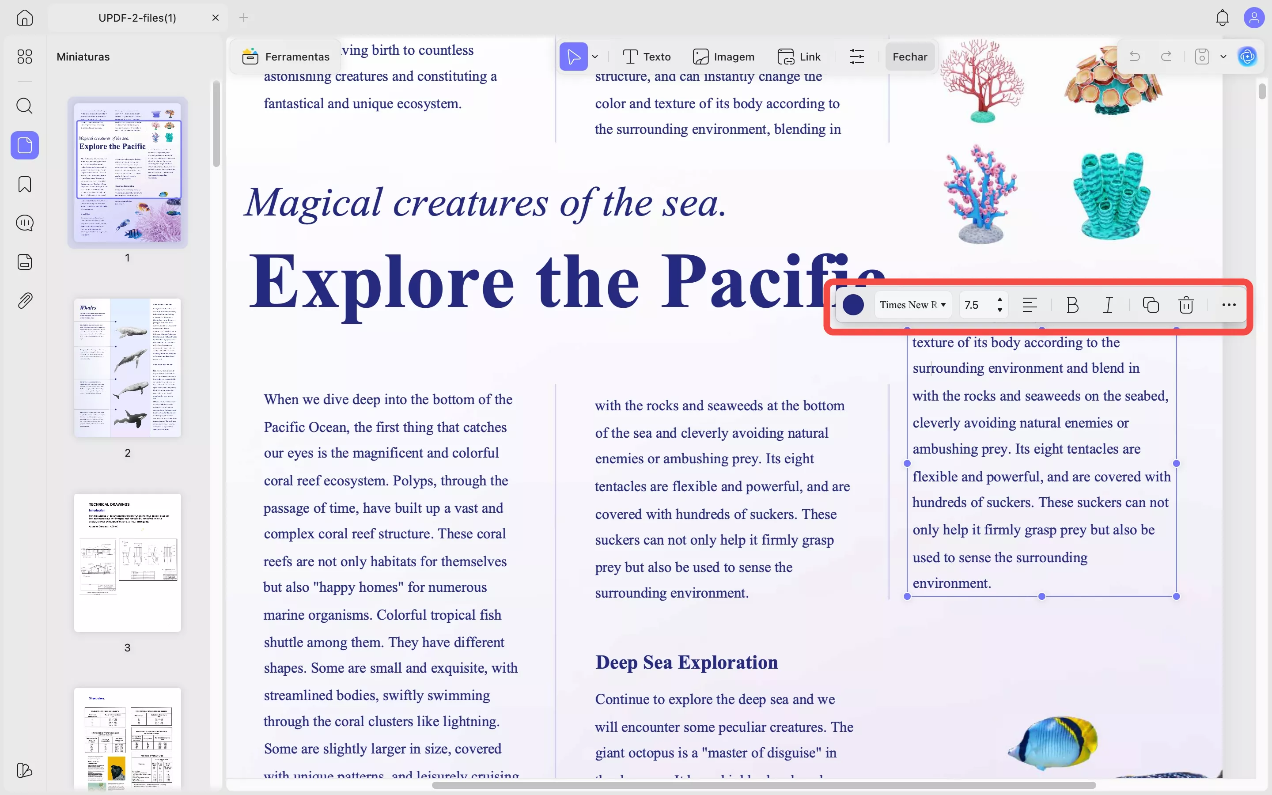Click the Fechar button to close editing mode

click(909, 56)
